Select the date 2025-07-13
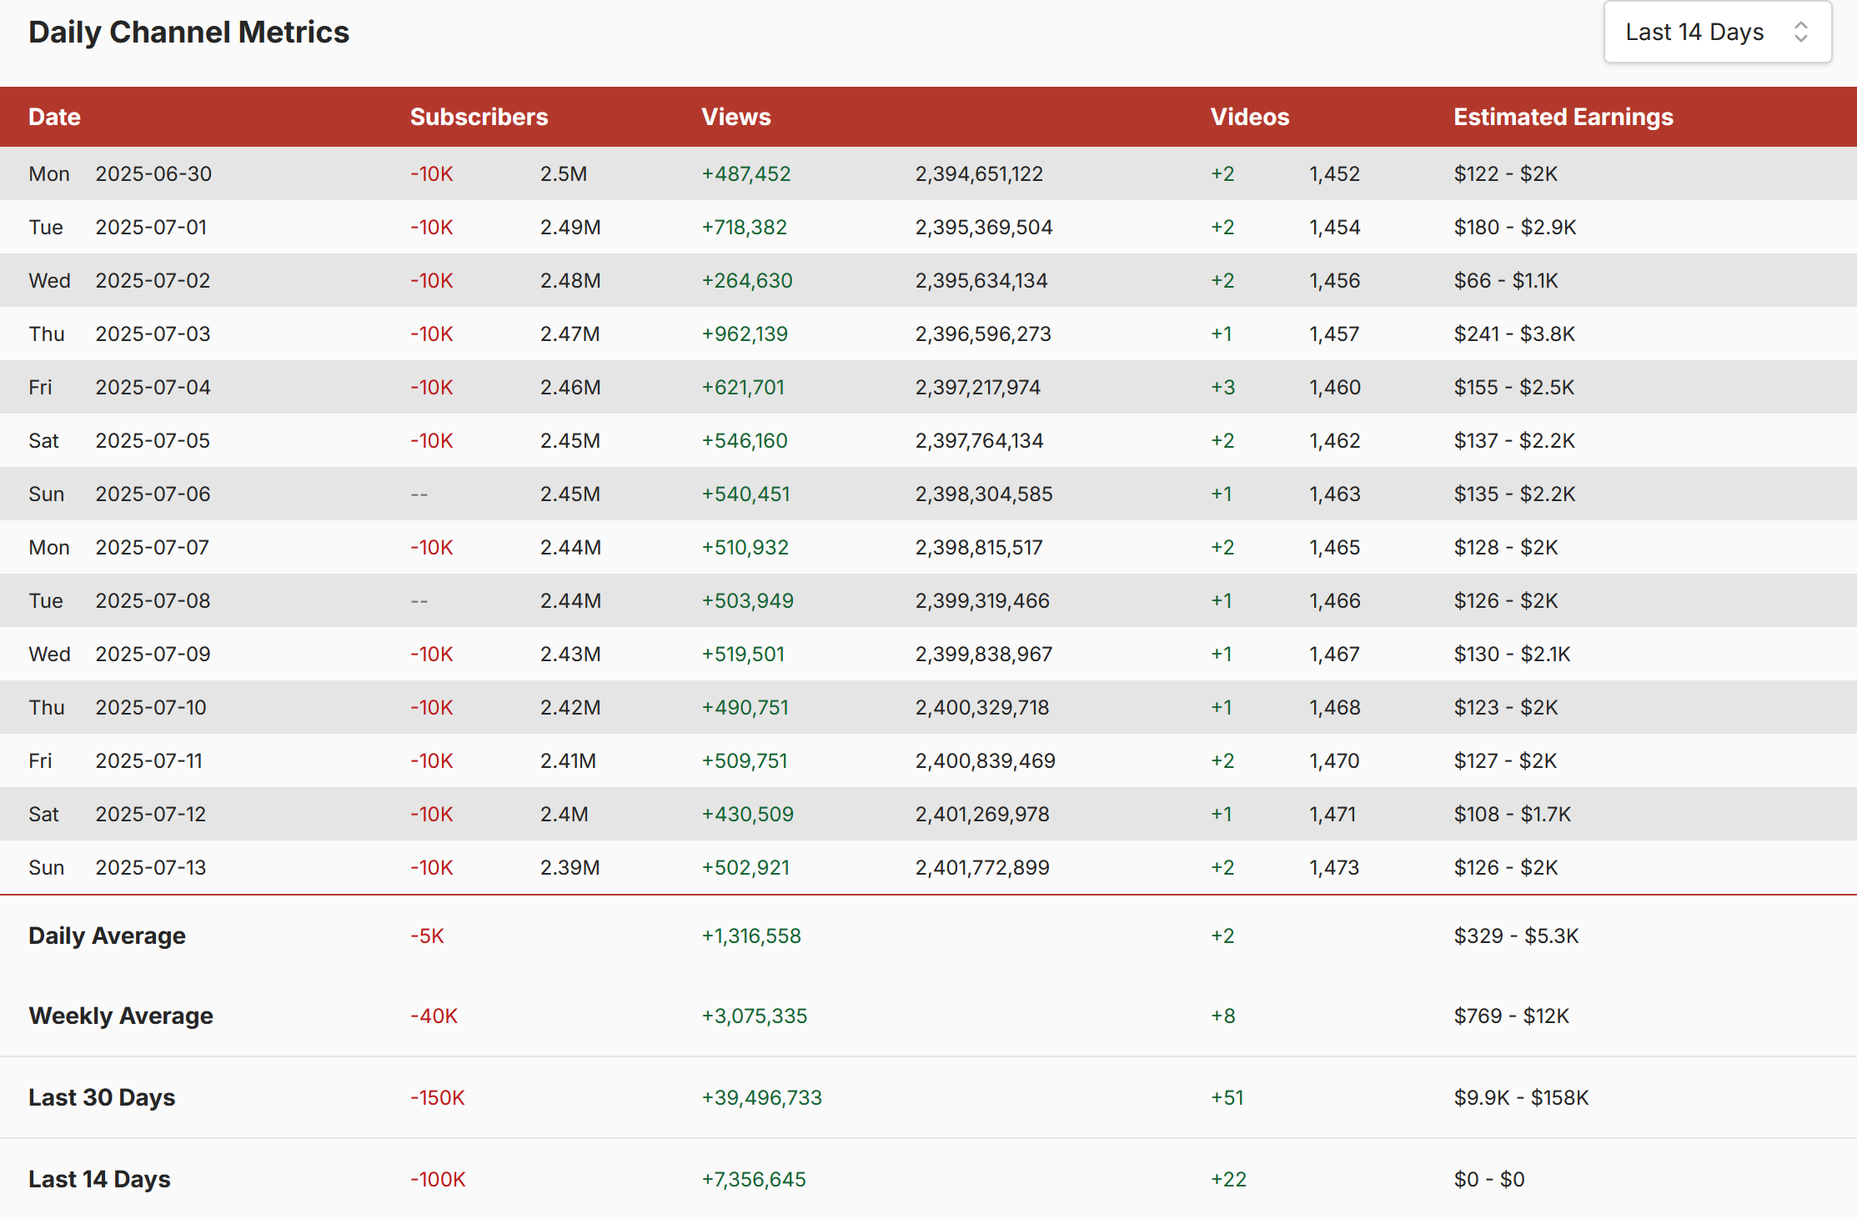This screenshot has width=1857, height=1219. coord(150,867)
